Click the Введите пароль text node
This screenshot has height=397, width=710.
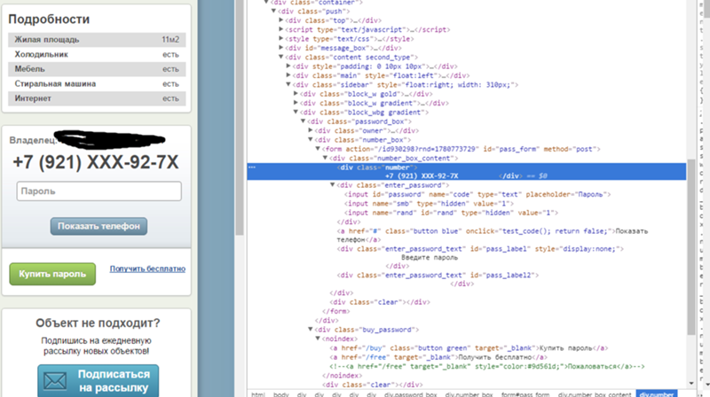click(x=430, y=257)
